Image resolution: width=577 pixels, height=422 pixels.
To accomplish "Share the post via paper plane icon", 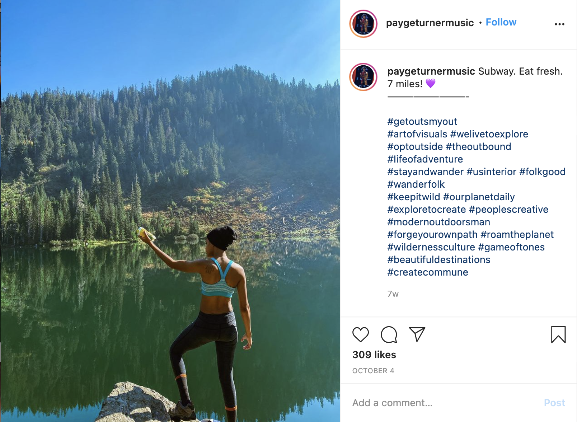I will (x=417, y=334).
